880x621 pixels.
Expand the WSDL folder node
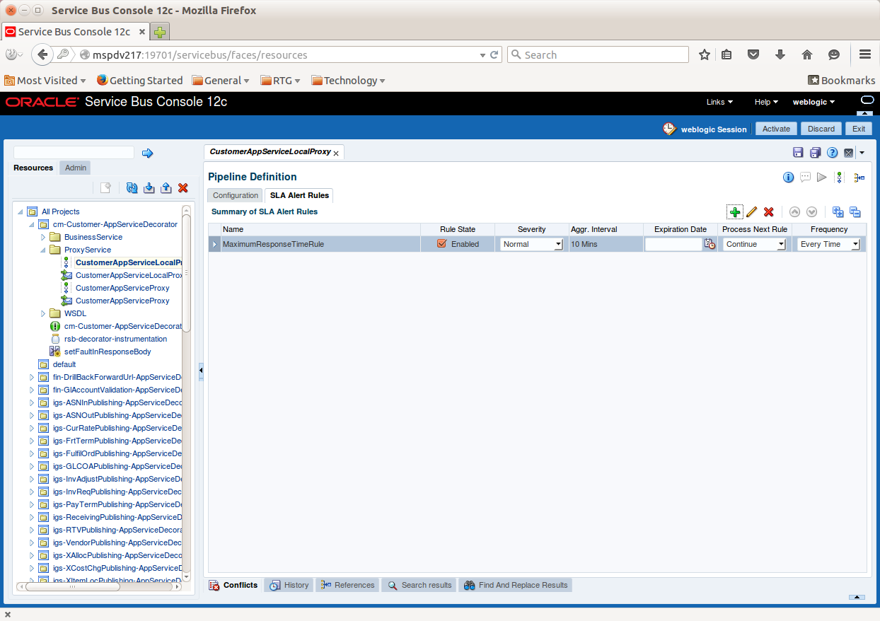click(x=42, y=313)
